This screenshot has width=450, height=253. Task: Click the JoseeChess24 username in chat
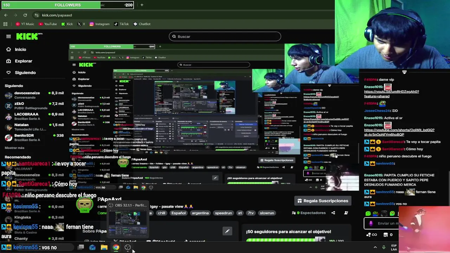pos(377,111)
